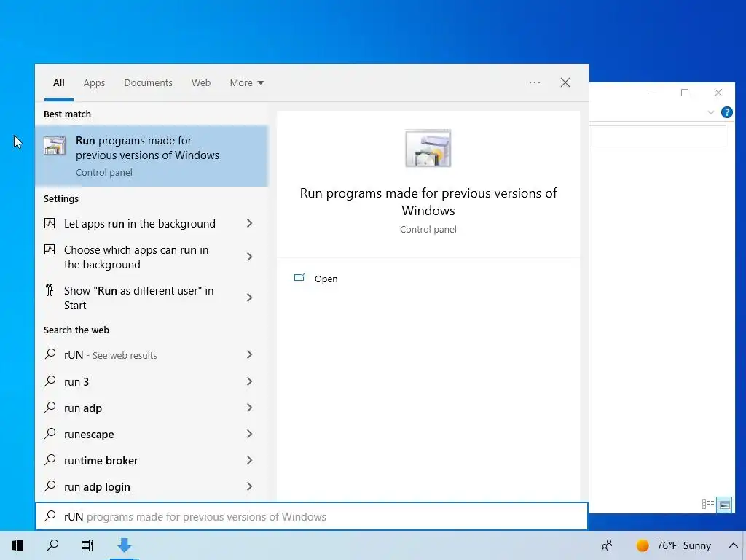This screenshot has width=746, height=560.
Task: Open Show Run as different user setting
Action: pos(138,297)
